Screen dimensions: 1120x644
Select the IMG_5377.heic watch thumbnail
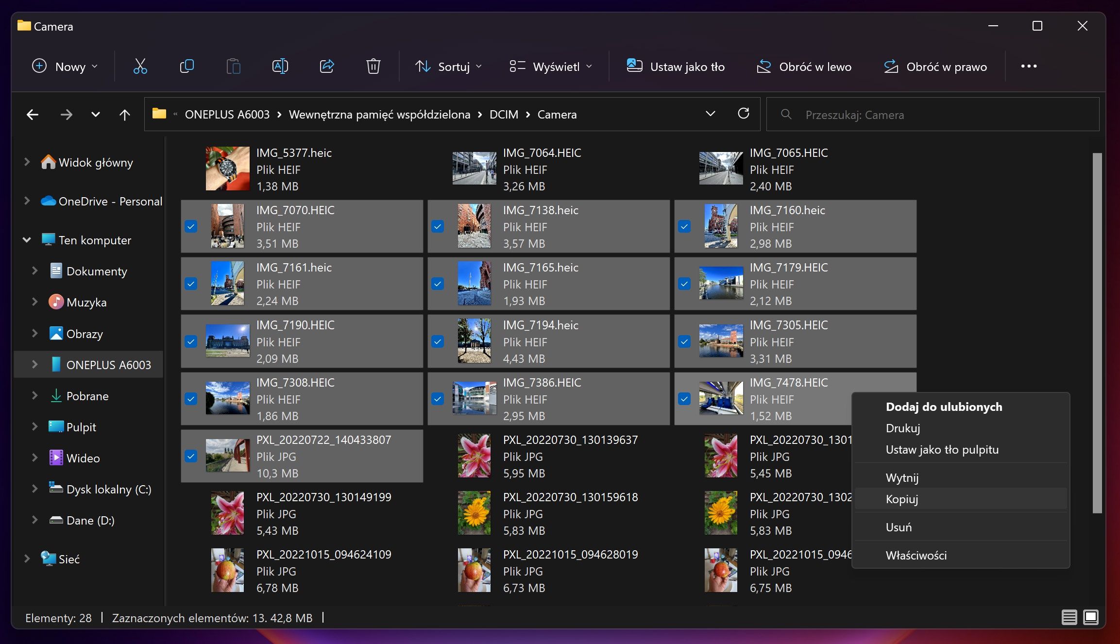coord(227,169)
